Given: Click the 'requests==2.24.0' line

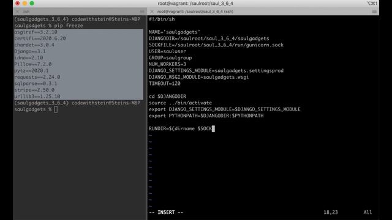Looking at the screenshot, I should (37, 77).
